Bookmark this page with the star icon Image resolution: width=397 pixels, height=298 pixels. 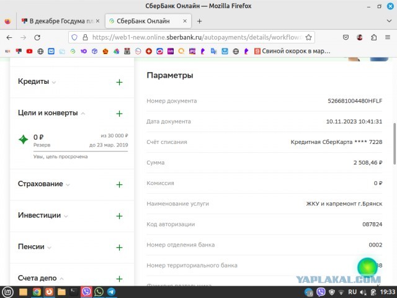pyautogui.click(x=308, y=37)
